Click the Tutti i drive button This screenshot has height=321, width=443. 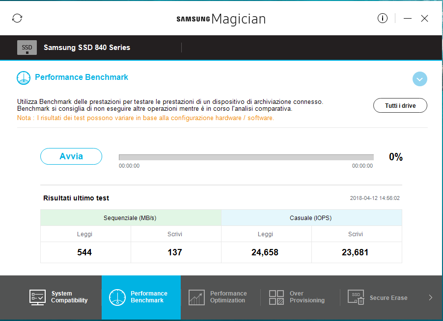tap(400, 105)
